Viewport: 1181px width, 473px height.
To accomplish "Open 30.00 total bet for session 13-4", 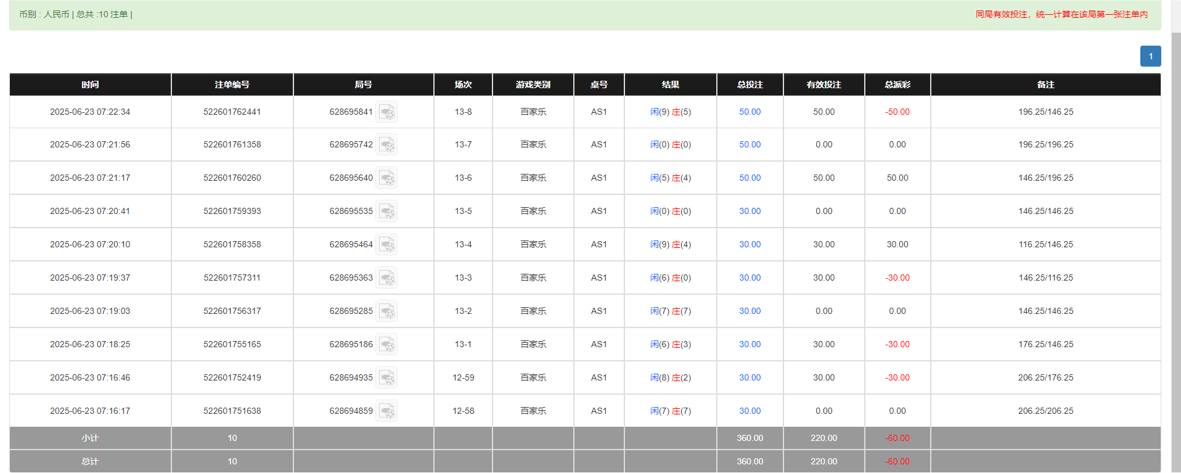I will 750,245.
